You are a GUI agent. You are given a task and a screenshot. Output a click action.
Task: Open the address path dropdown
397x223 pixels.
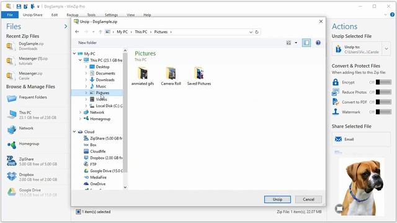coord(251,32)
